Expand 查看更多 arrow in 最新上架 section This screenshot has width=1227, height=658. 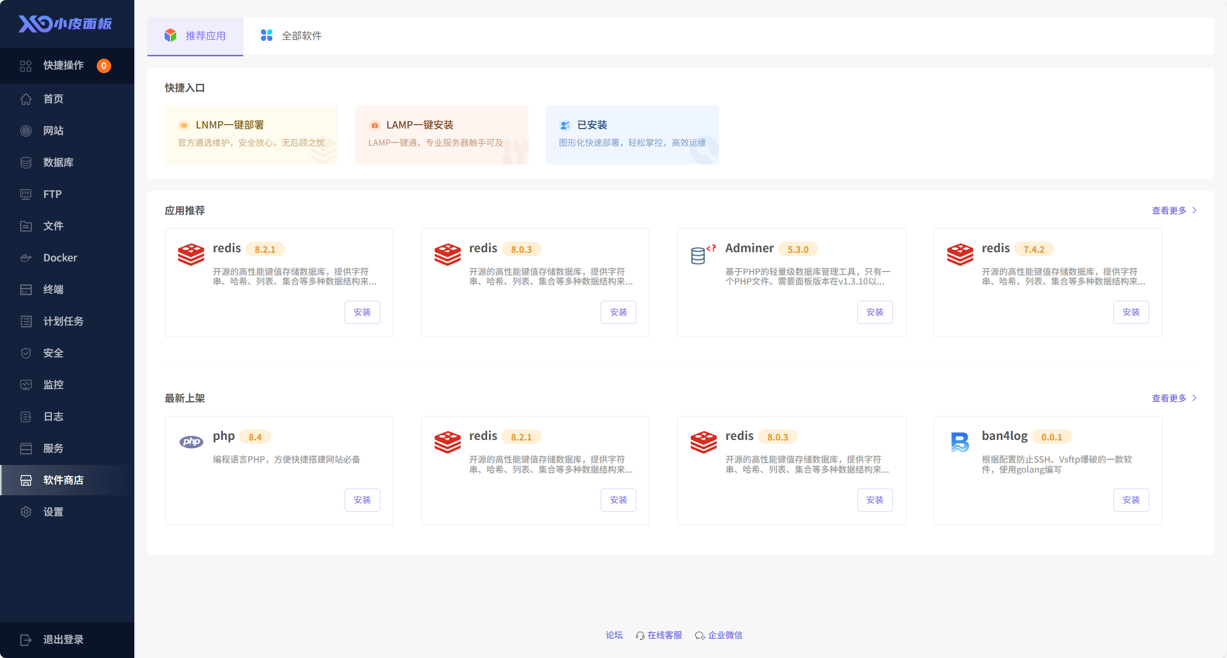(1194, 398)
